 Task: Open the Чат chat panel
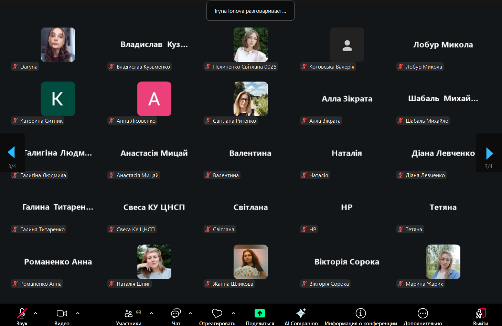176,313
